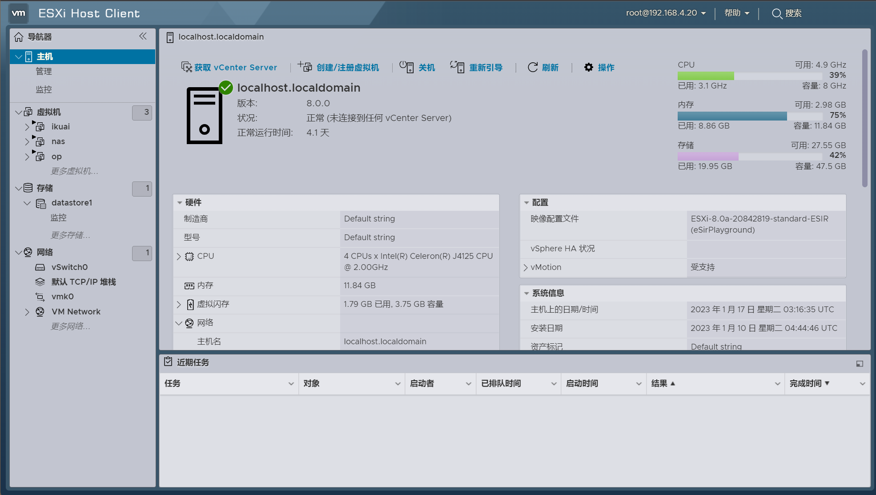Click the create/register VM plus icon
Viewport: 876px width, 495px height.
pyautogui.click(x=305, y=66)
